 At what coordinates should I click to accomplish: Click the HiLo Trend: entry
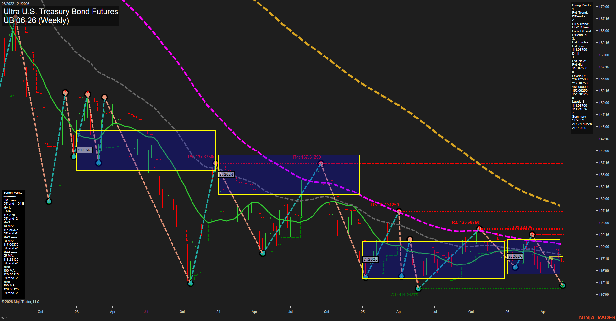click(580, 24)
